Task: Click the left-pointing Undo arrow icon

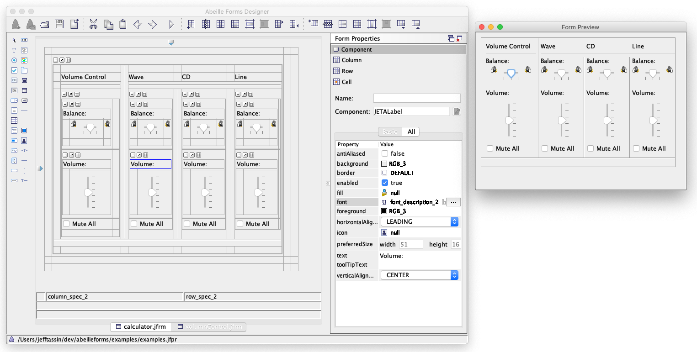Action: pos(138,25)
